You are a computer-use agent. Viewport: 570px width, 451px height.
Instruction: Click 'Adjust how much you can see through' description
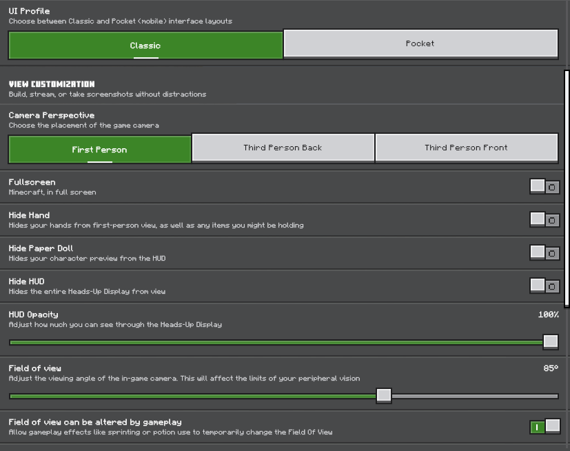(115, 324)
